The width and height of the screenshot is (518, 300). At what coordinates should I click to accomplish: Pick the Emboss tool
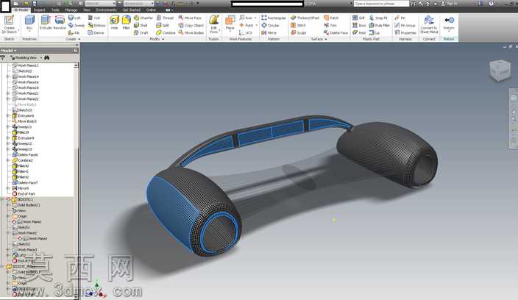click(96, 26)
